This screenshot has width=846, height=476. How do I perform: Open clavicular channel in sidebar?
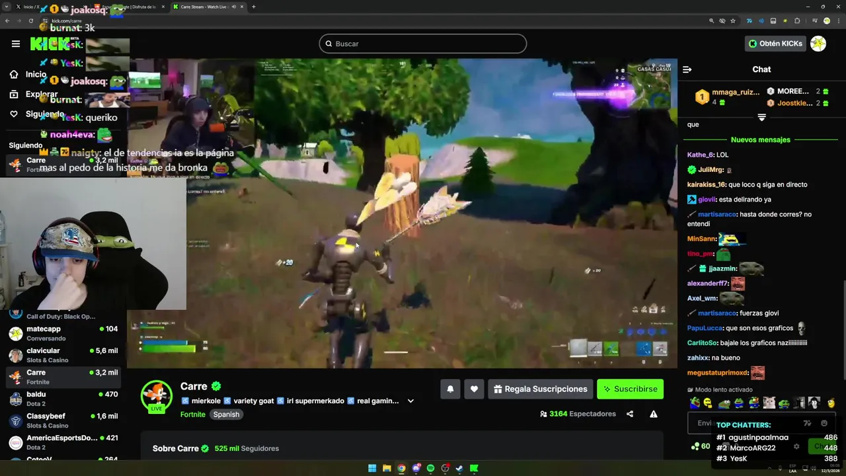pos(63,355)
